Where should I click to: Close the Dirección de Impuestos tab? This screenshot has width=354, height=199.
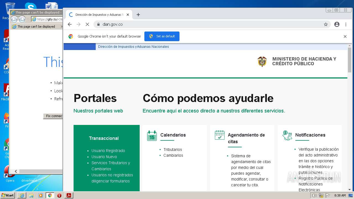click(x=128, y=15)
